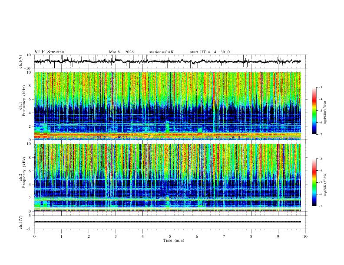Click the '-7' label on ch.2 colorbar
The height and width of the screenshot is (265, 344).
tap(320, 206)
